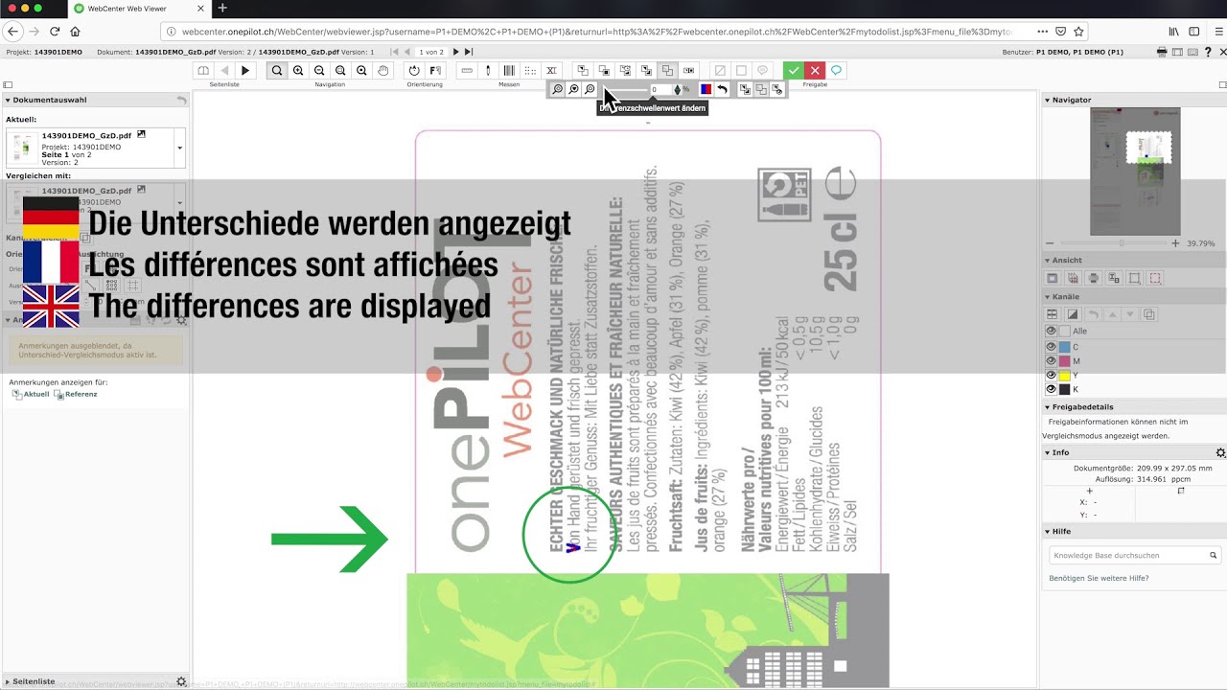Click the red reject X button
Image resolution: width=1227 pixels, height=690 pixels.
(x=815, y=71)
